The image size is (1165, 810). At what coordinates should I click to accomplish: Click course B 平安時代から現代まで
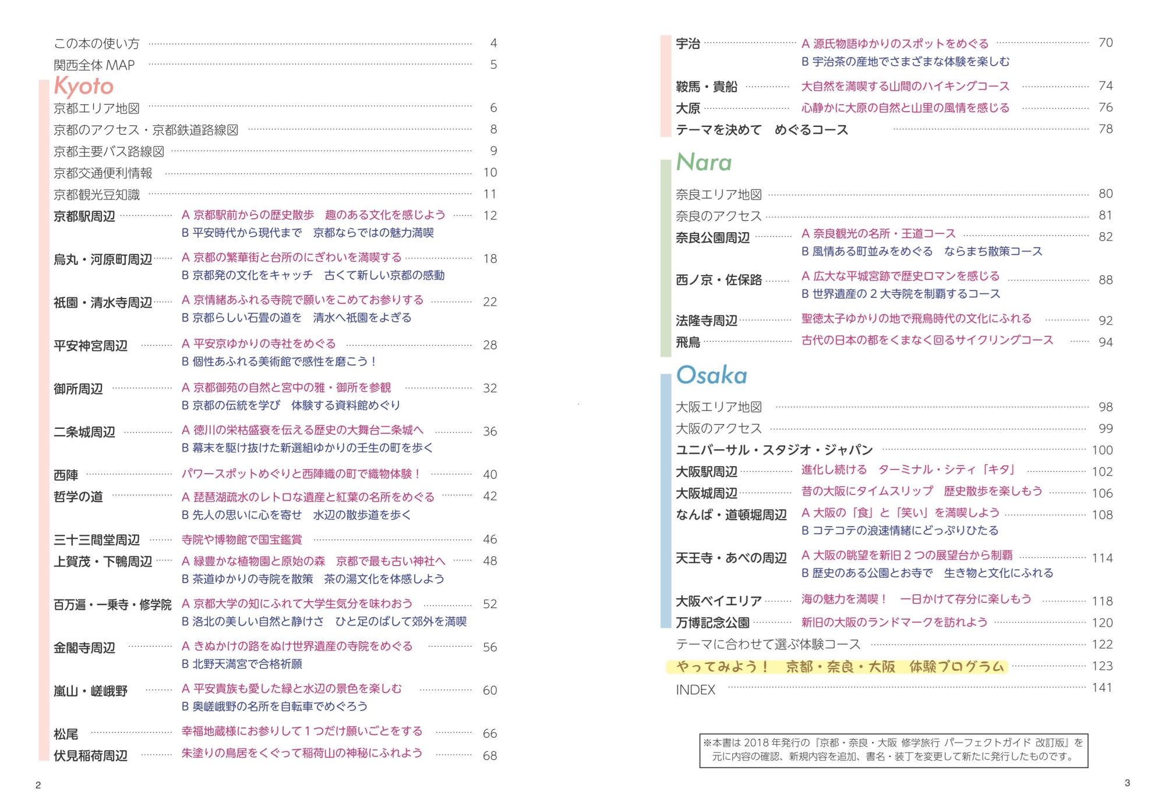[308, 233]
